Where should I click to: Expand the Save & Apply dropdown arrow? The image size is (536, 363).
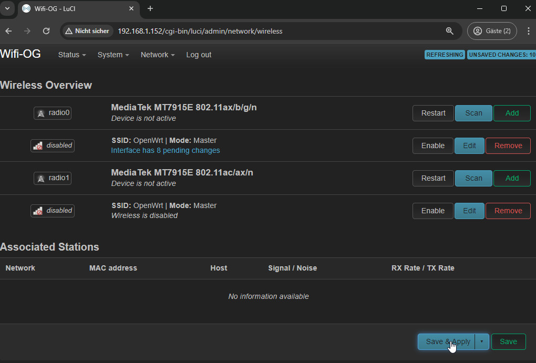(x=481, y=341)
